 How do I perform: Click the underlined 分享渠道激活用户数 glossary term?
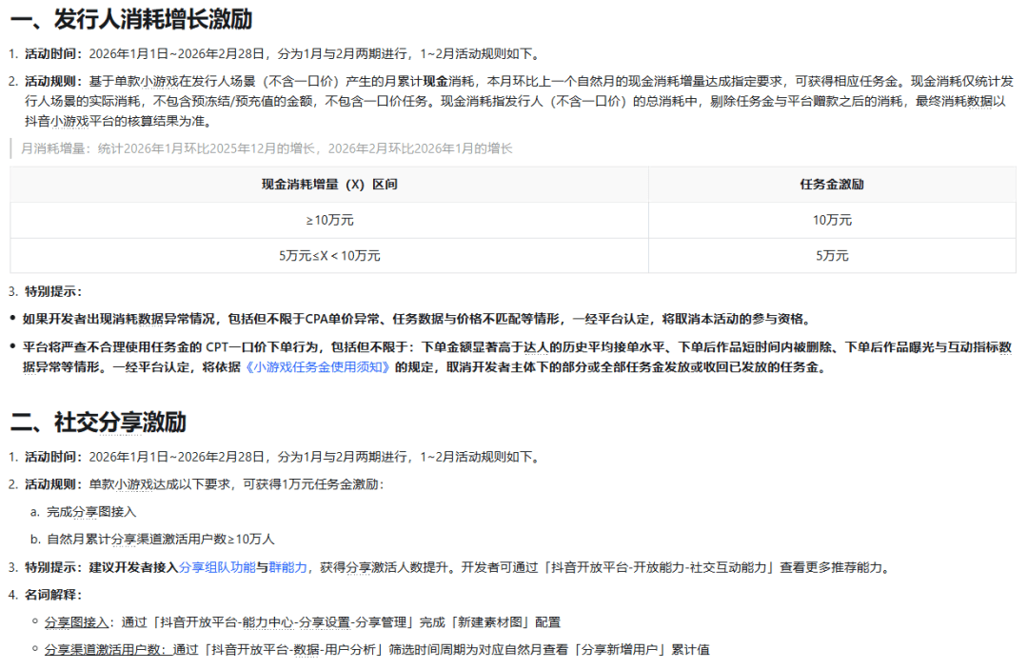pyautogui.click(x=105, y=650)
